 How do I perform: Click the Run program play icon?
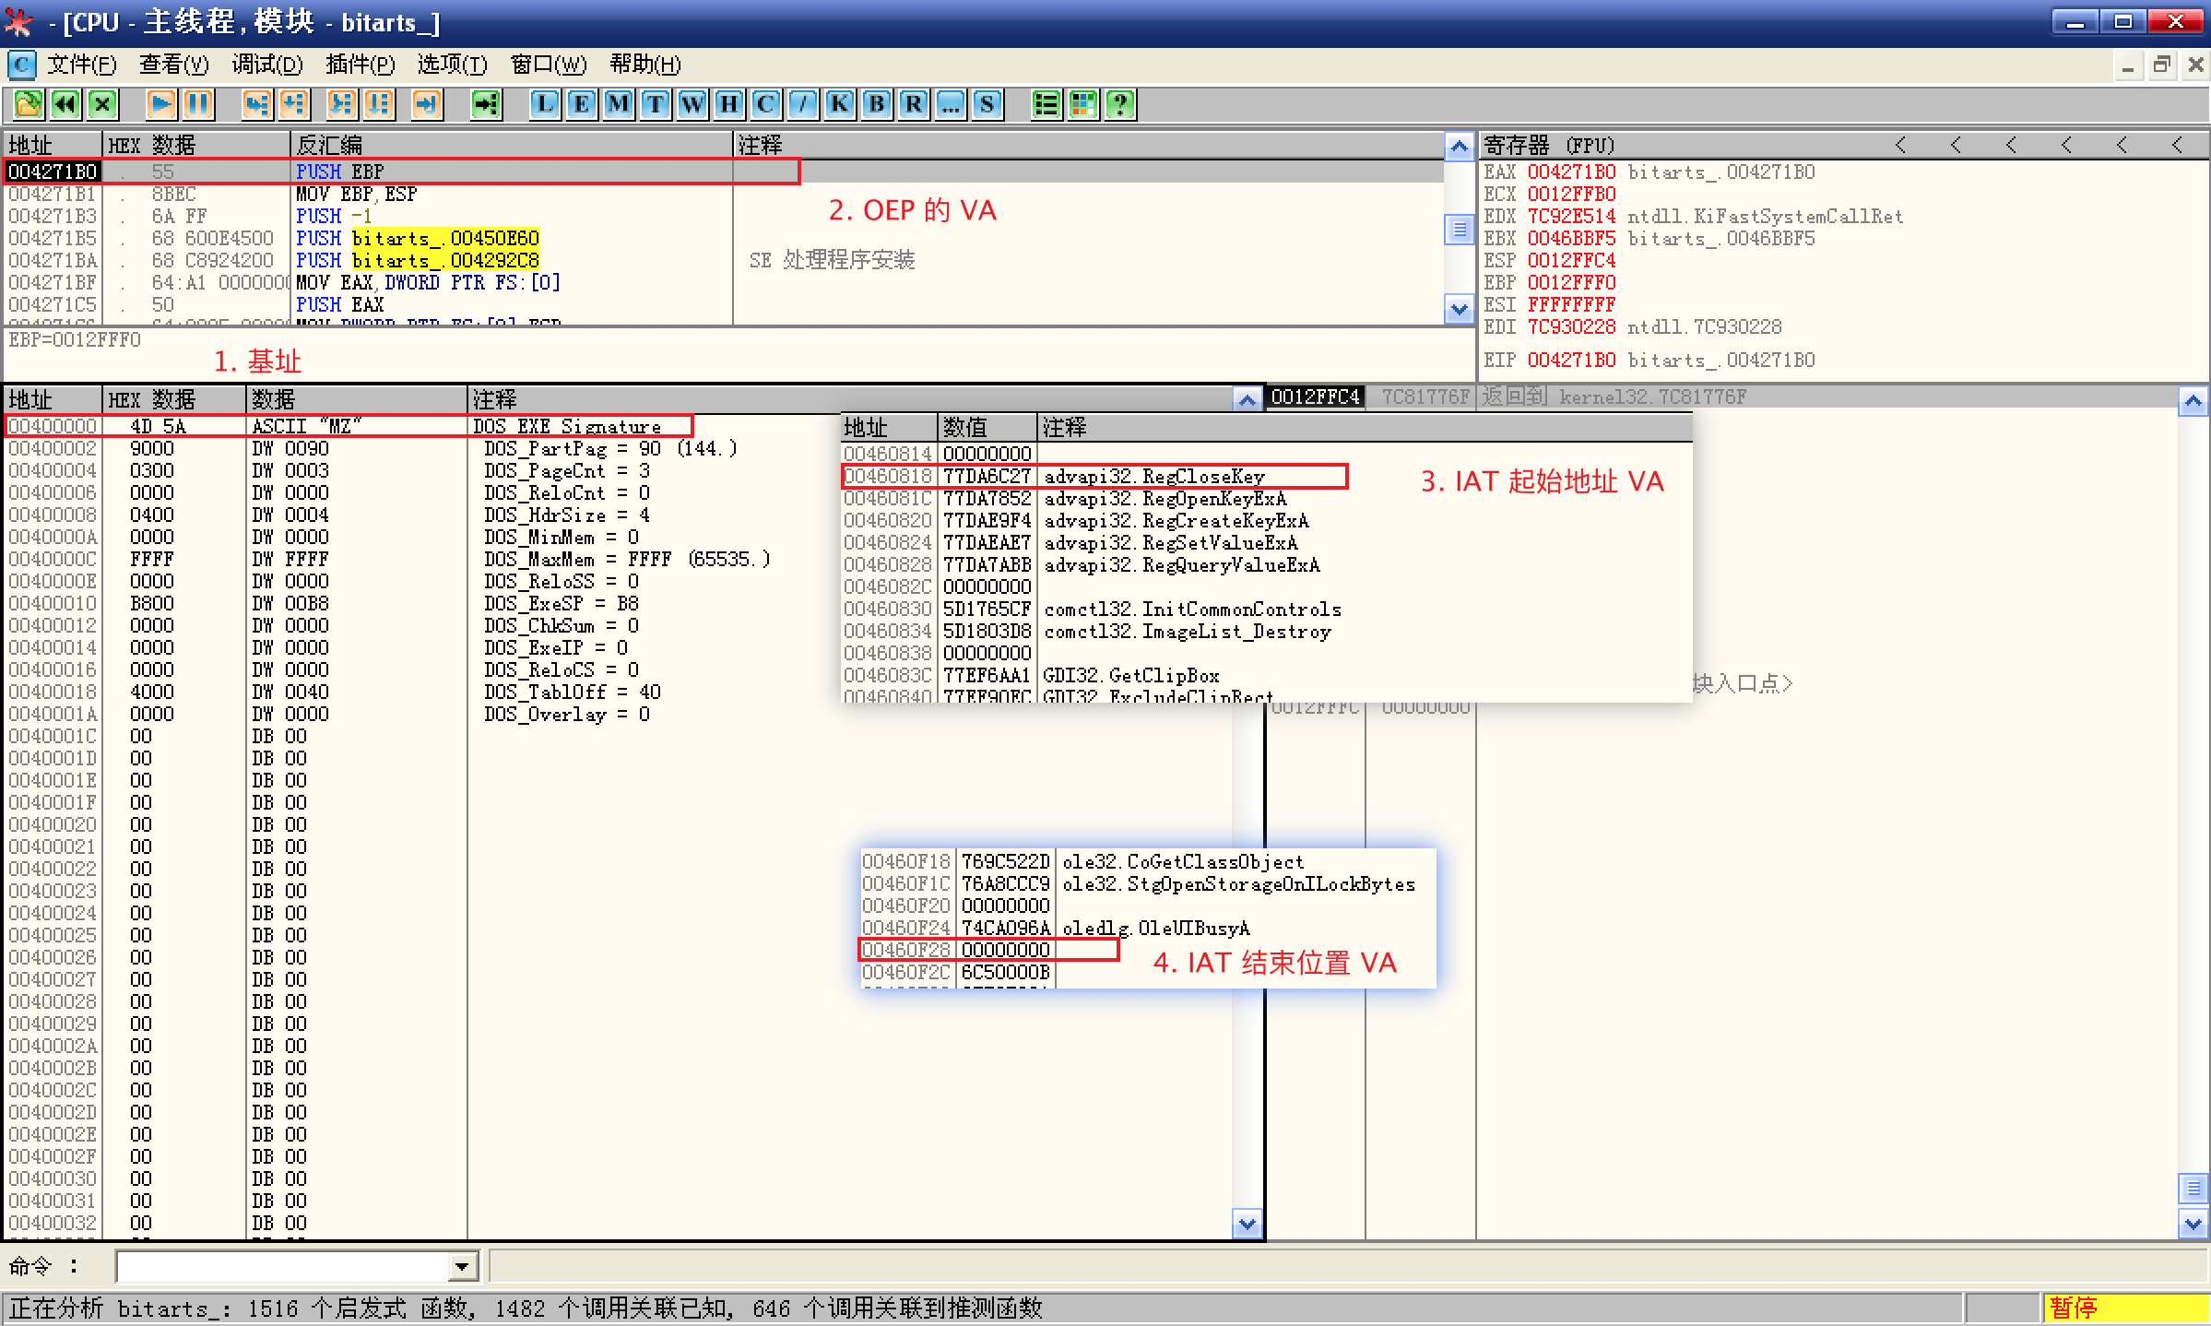[161, 104]
